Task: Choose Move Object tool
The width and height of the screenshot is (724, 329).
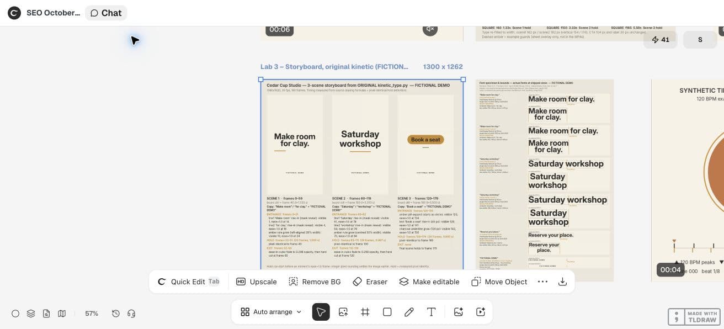Action: point(499,282)
